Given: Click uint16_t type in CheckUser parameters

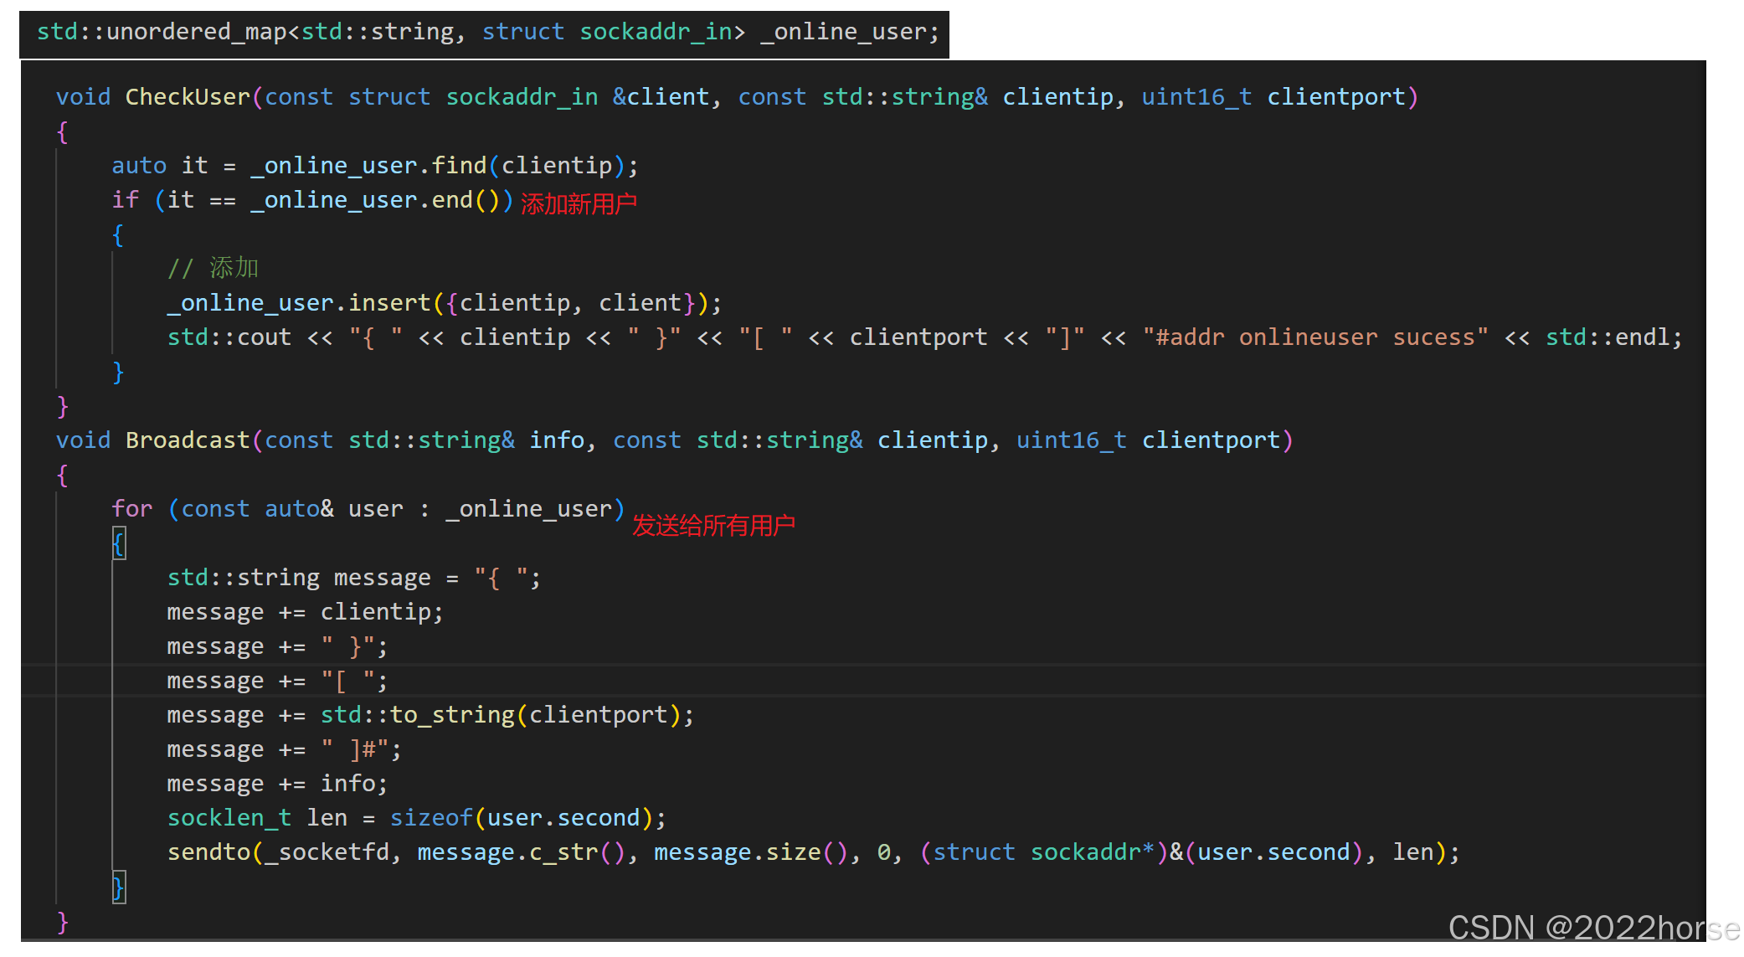Looking at the screenshot, I should [1196, 97].
